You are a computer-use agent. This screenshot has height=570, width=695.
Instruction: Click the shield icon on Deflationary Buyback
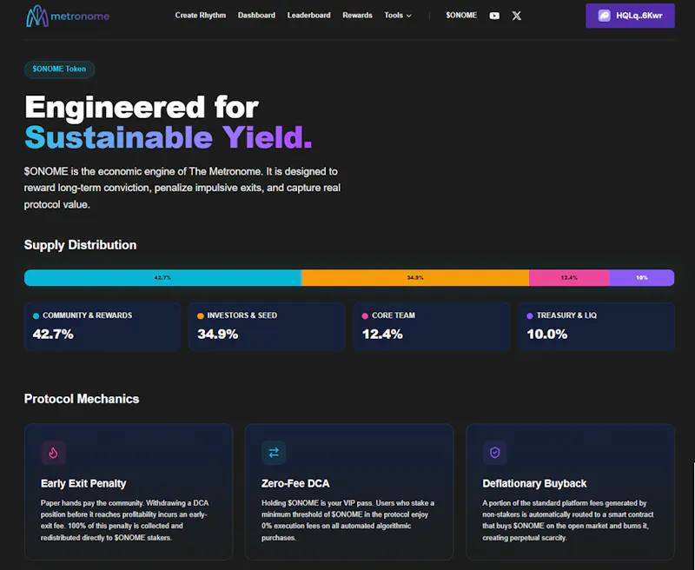click(x=494, y=453)
